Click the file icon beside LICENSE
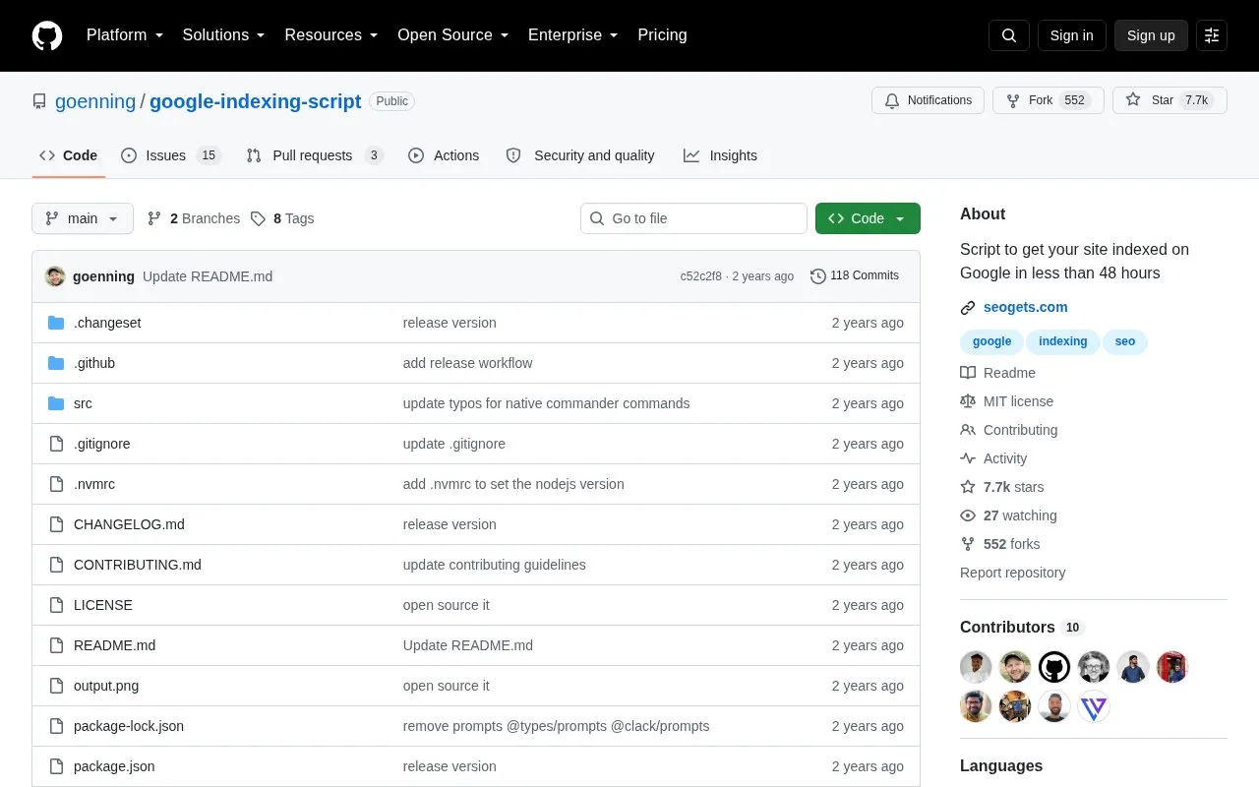1259x787 pixels. pos(56,605)
